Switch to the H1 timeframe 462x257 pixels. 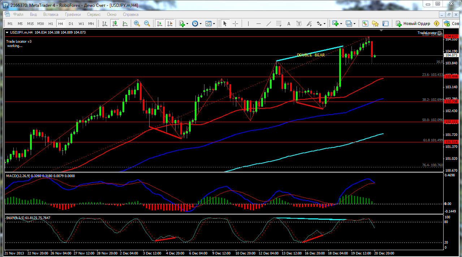coord(51,23)
